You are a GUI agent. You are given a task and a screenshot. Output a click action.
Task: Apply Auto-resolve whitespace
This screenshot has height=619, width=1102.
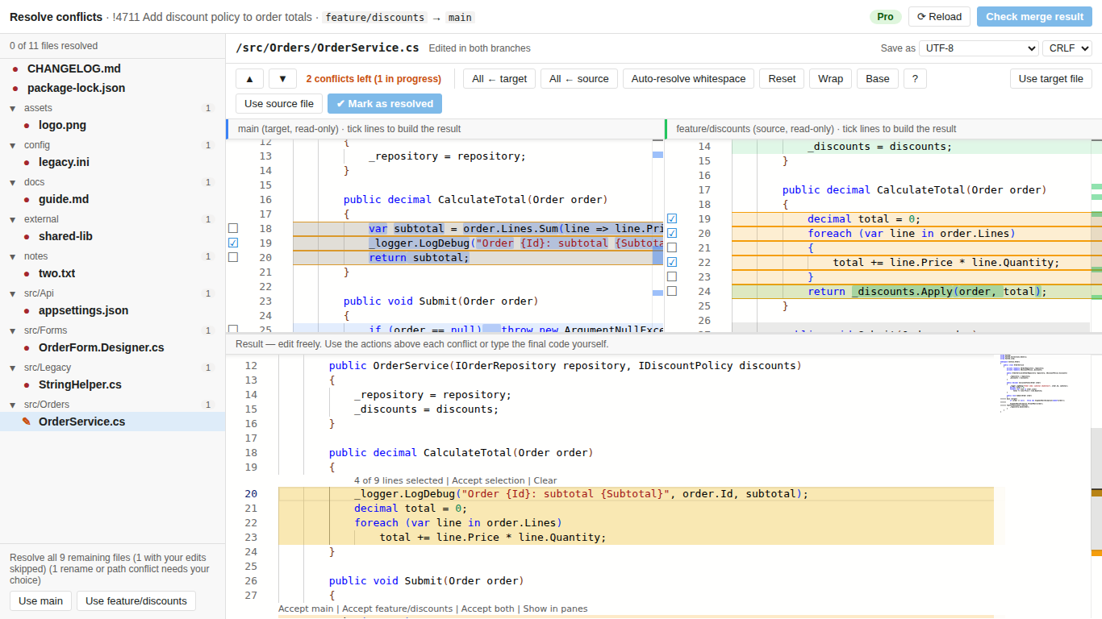point(688,78)
